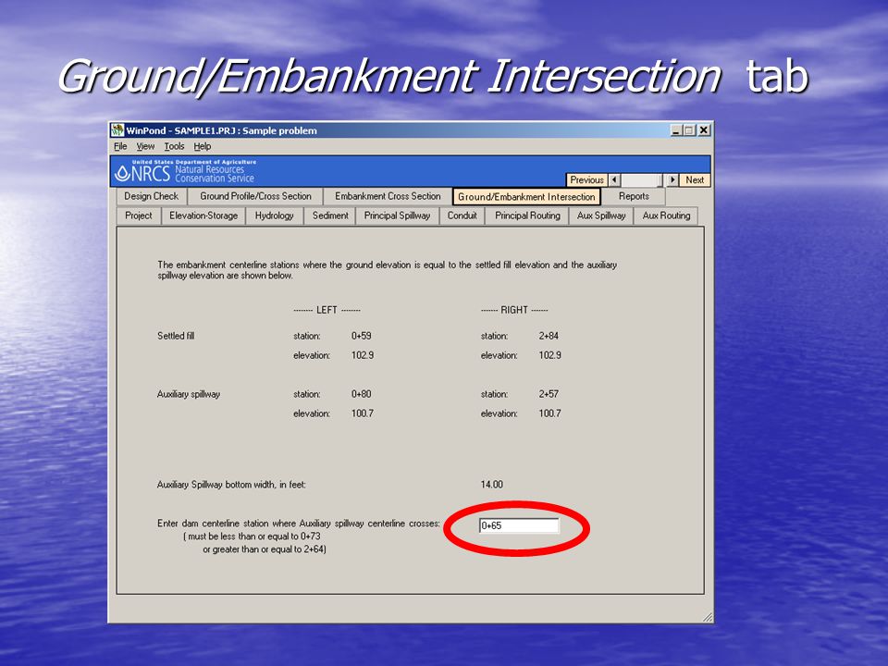888x666 pixels.
Task: Open the Help menu
Action: pyautogui.click(x=203, y=147)
